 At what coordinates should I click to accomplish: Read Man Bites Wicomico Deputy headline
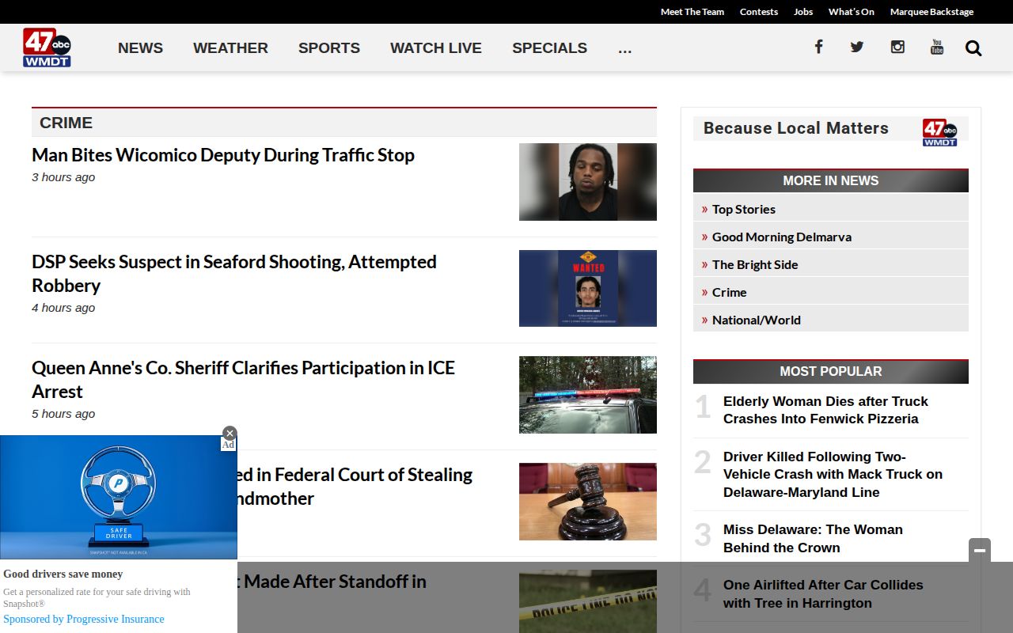223,155
